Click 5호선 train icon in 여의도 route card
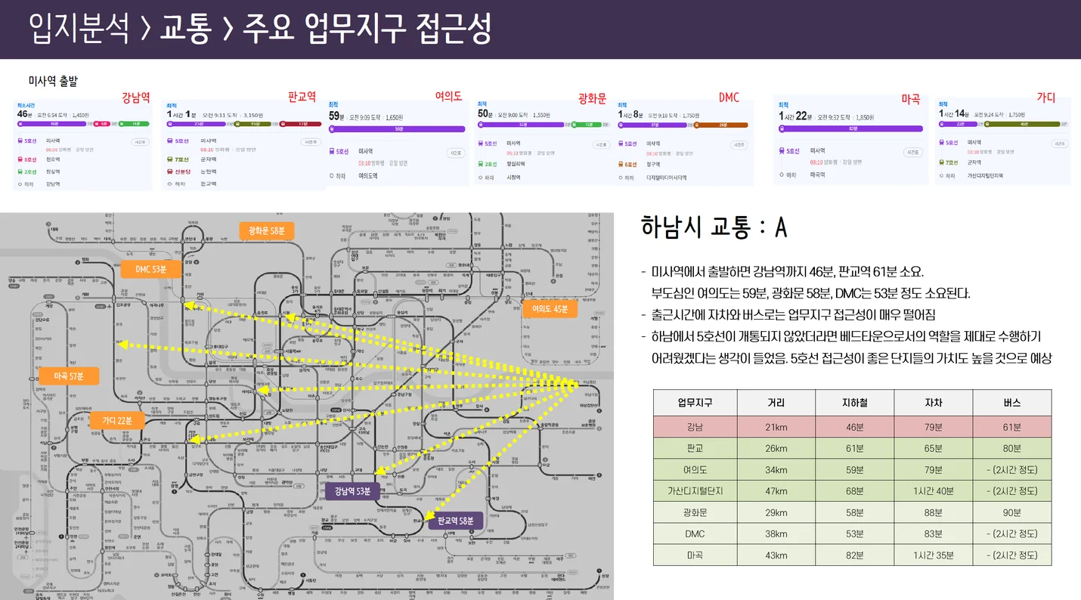 (332, 151)
